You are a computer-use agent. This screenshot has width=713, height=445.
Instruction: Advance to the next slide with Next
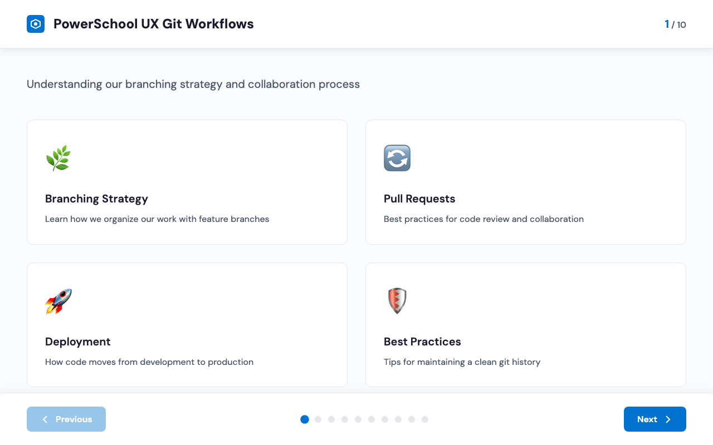pyautogui.click(x=655, y=419)
